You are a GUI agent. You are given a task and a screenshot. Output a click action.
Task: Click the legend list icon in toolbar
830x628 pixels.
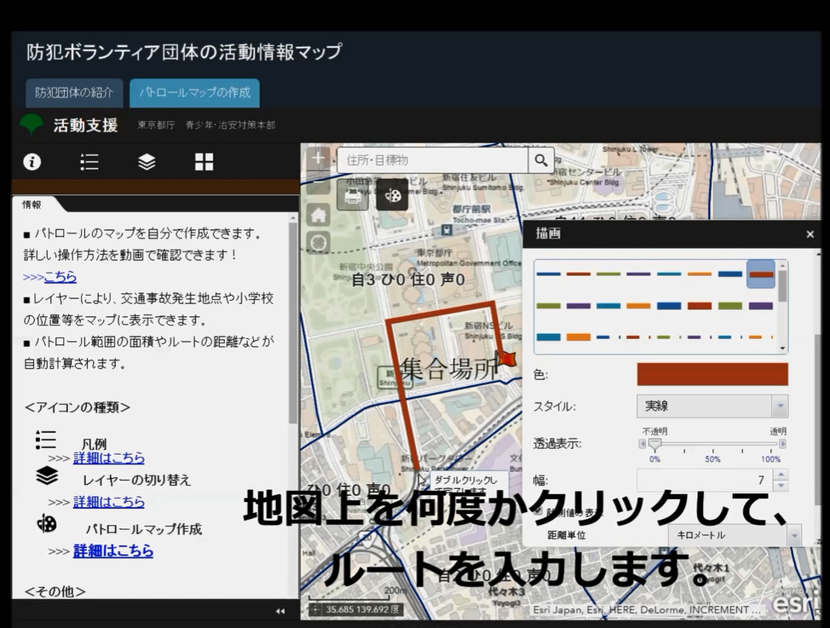click(89, 162)
